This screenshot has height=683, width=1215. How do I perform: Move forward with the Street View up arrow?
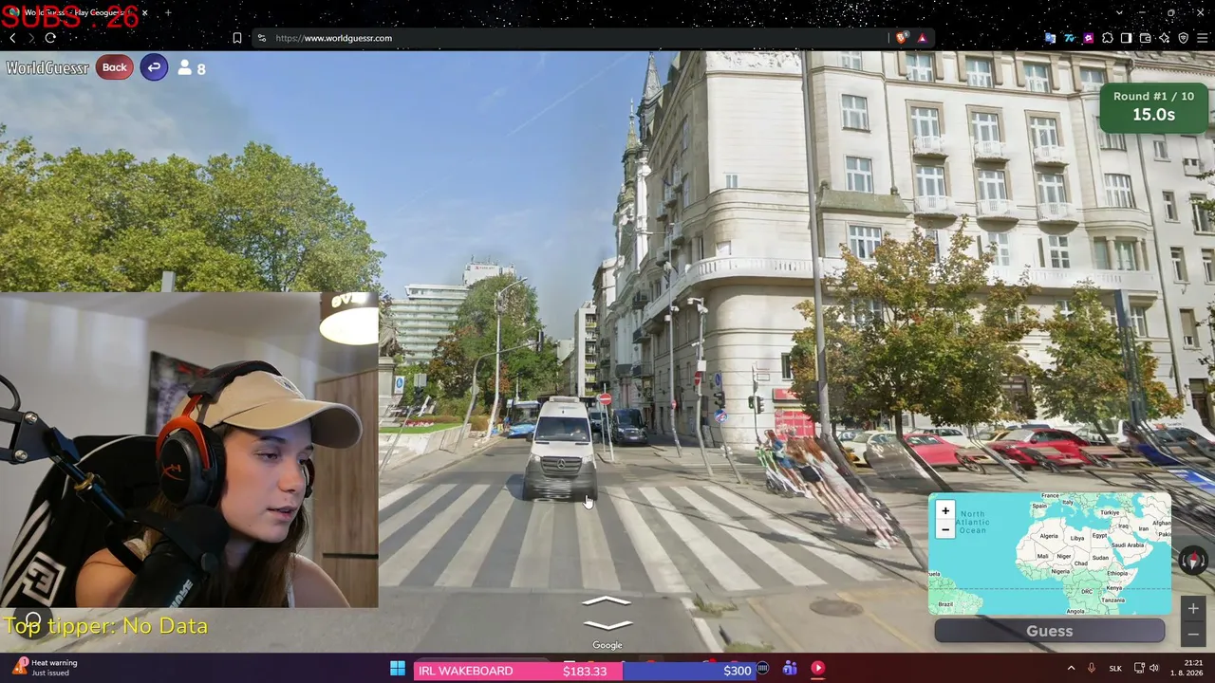click(607, 602)
